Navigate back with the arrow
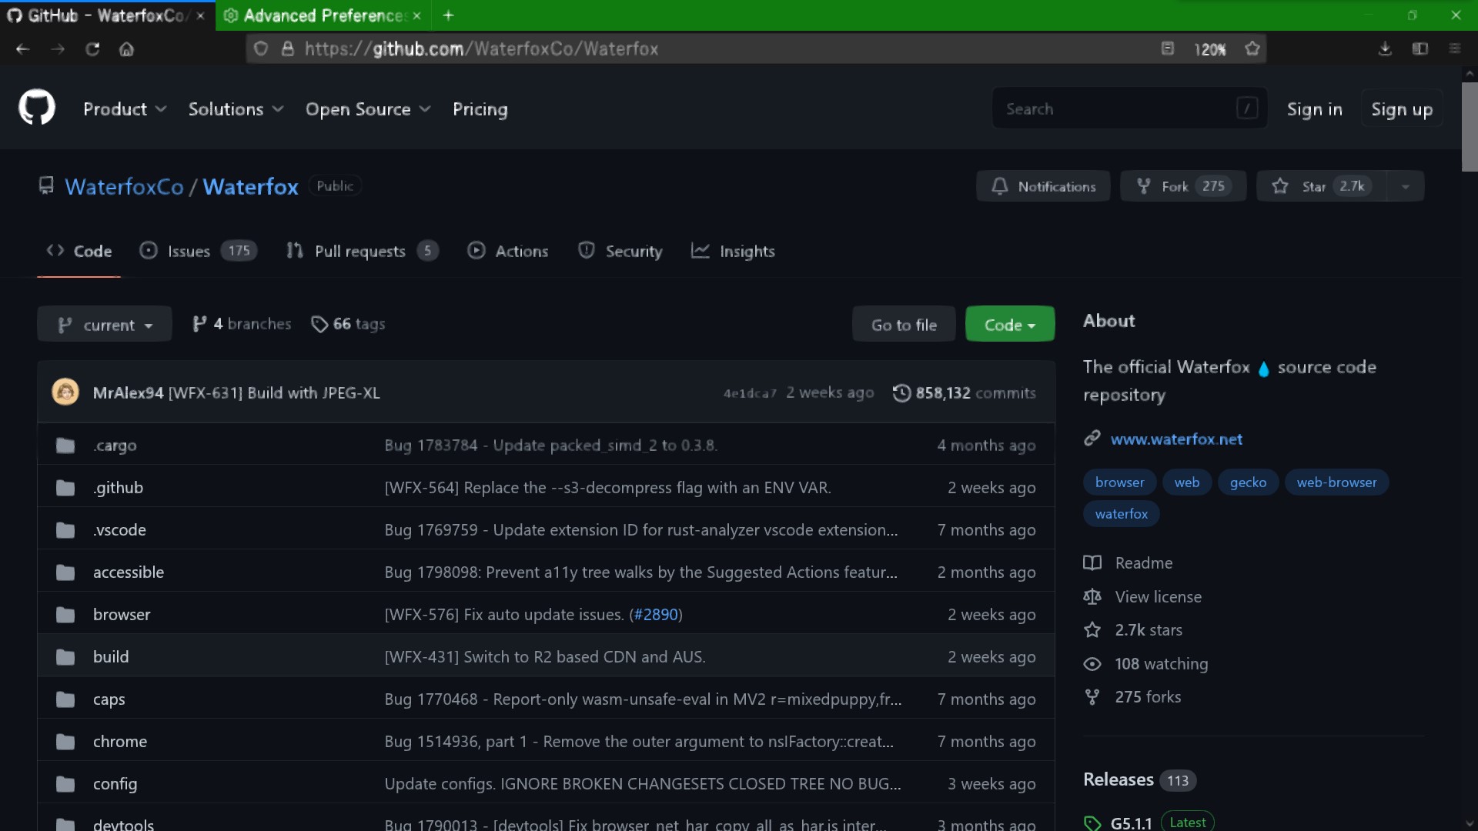 (x=22, y=48)
